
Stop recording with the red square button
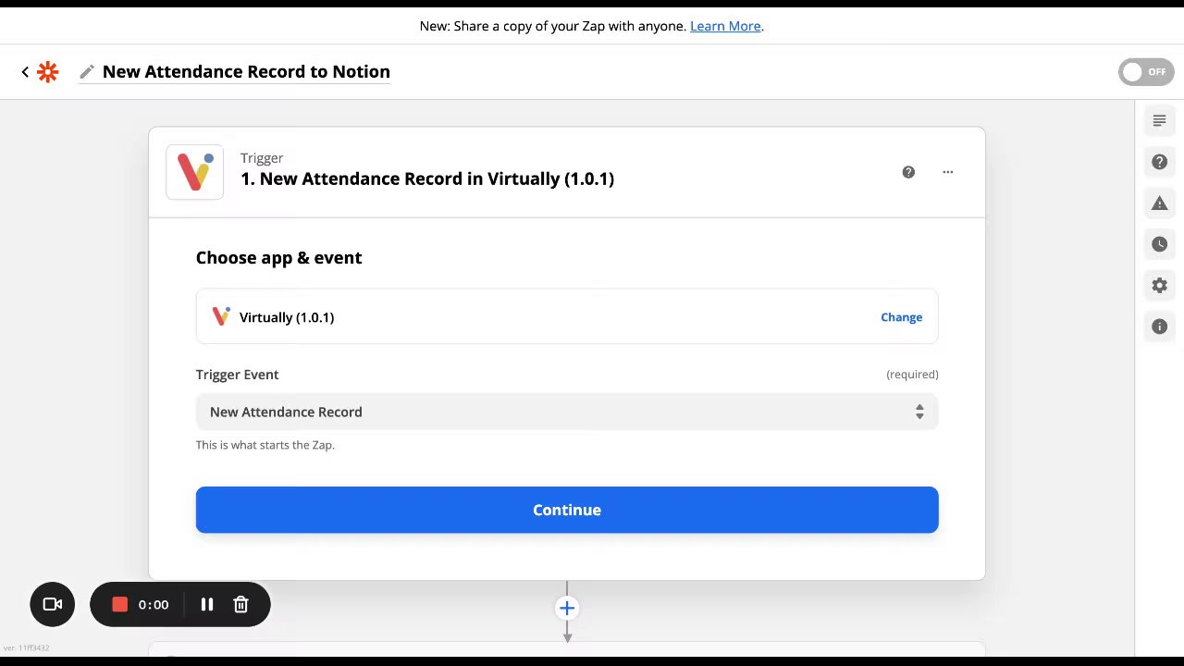coord(119,604)
